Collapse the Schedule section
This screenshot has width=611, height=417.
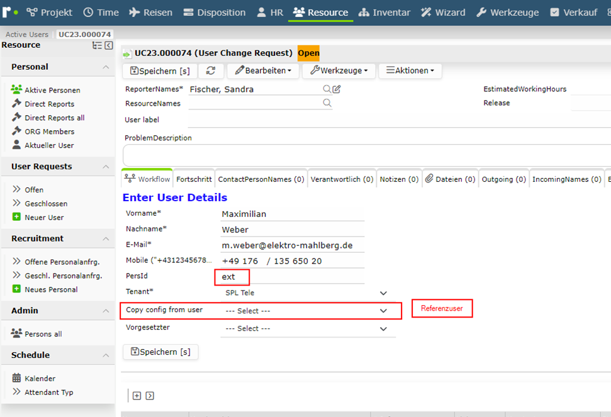pos(106,355)
